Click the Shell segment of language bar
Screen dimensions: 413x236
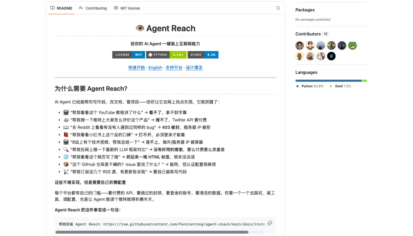(365, 80)
